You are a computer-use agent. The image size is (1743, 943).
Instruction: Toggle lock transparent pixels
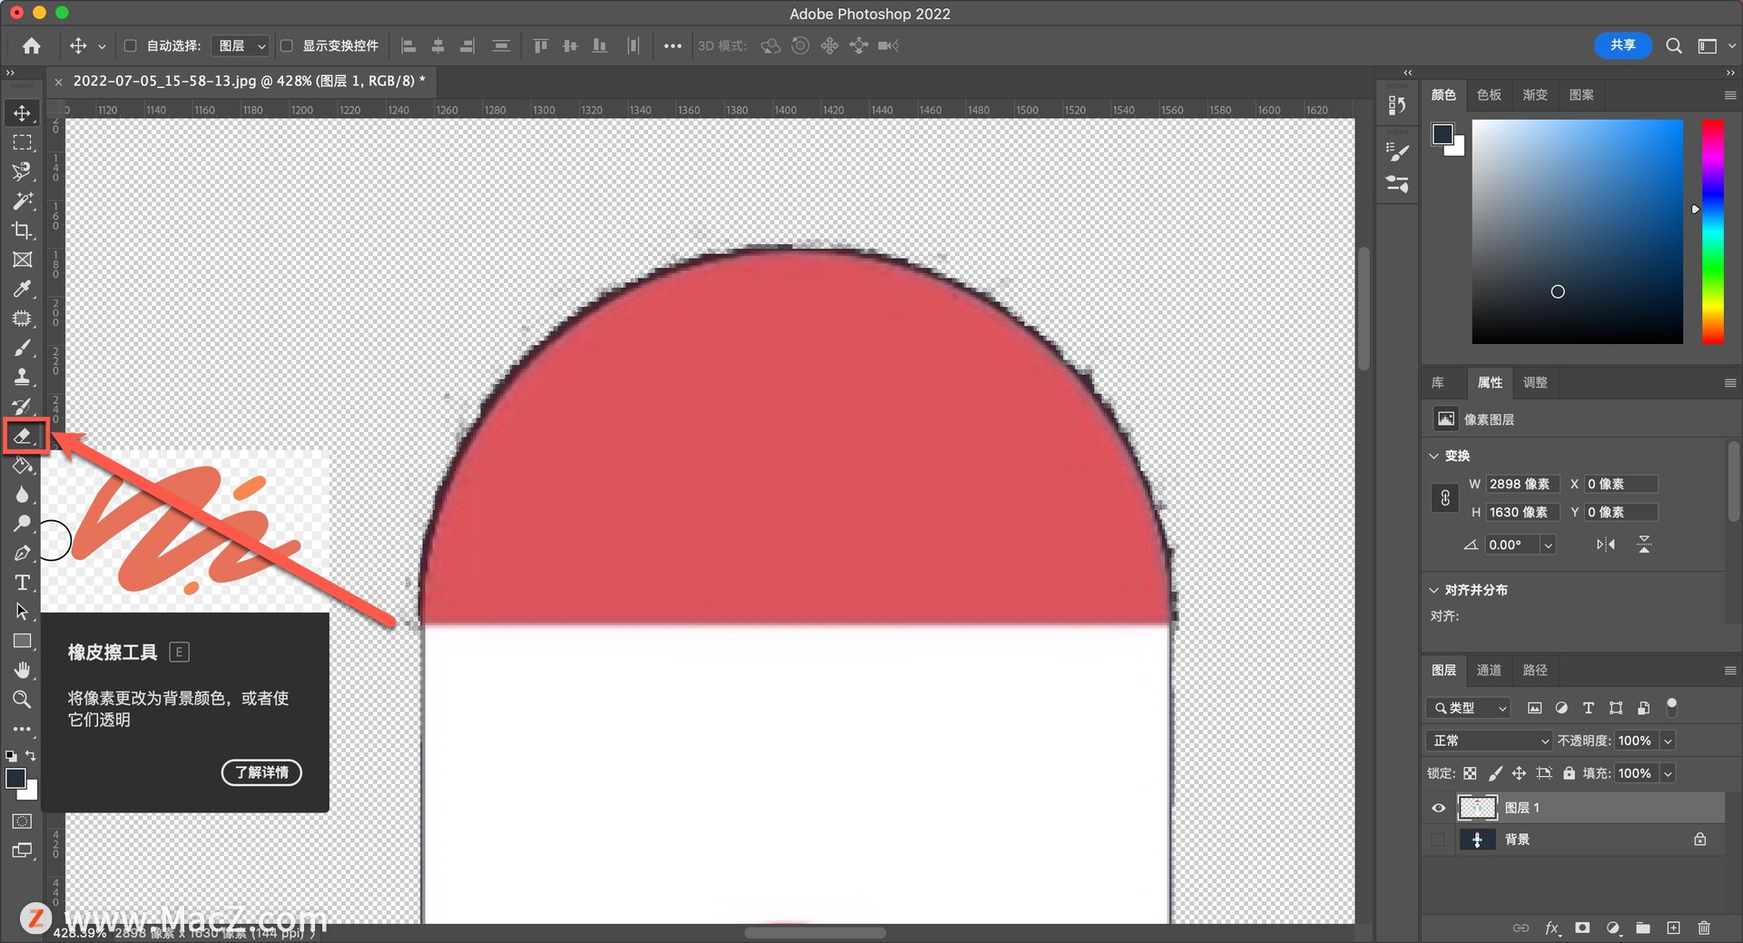1470,773
